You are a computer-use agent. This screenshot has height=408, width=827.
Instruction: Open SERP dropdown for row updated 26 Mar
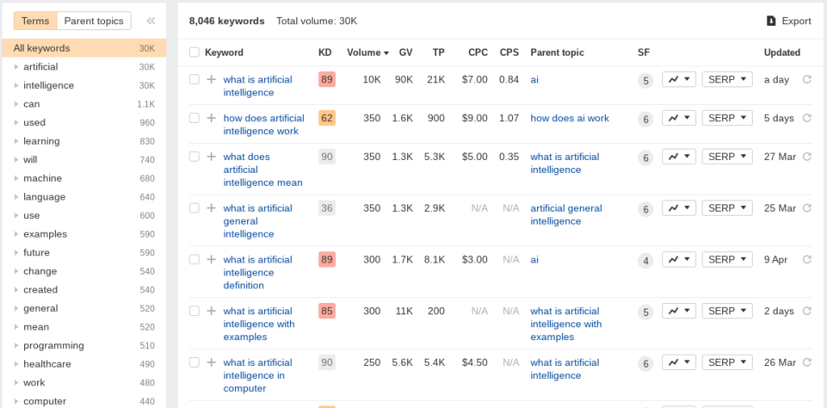click(x=727, y=363)
